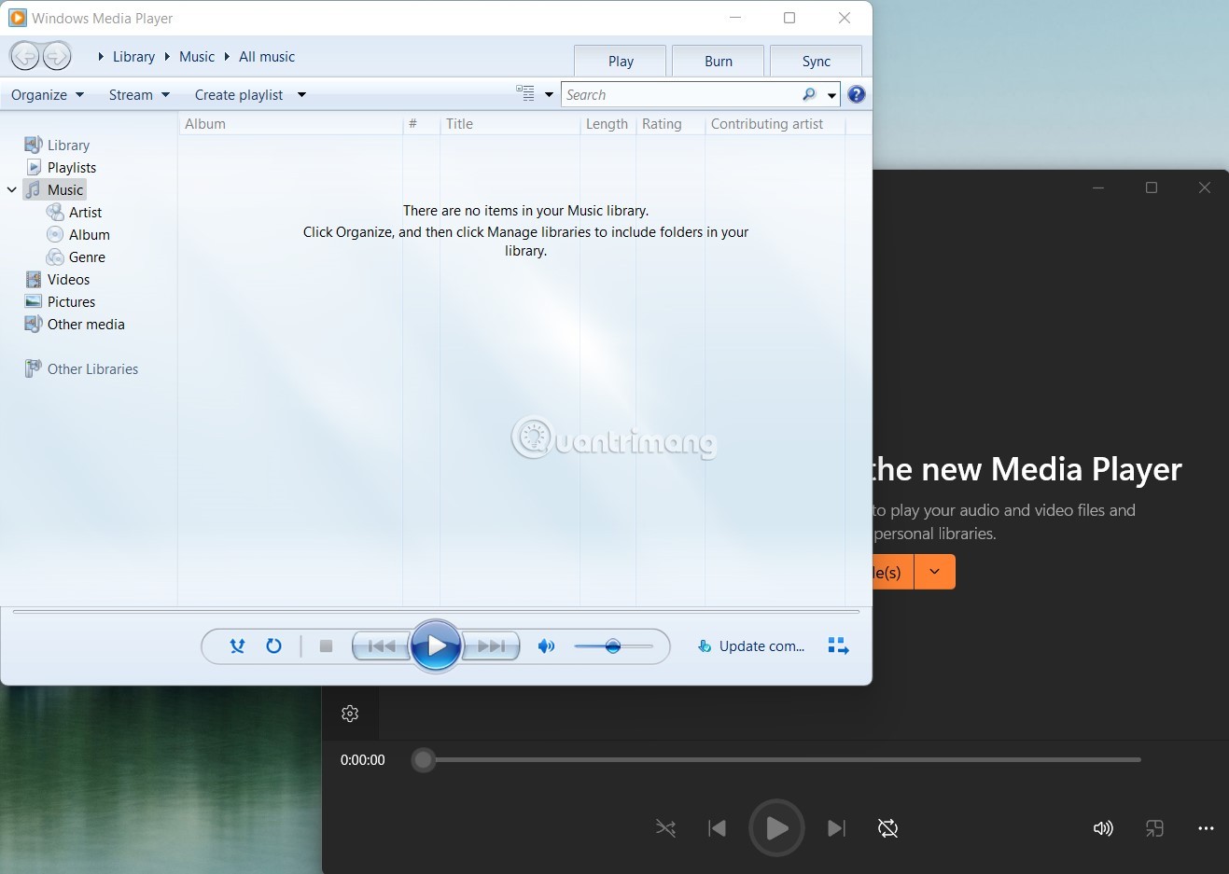Go forward with the Forward arrow button
Image resolution: width=1229 pixels, height=874 pixels.
(x=57, y=56)
